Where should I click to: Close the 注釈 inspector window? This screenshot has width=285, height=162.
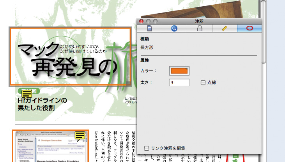tap(141, 21)
